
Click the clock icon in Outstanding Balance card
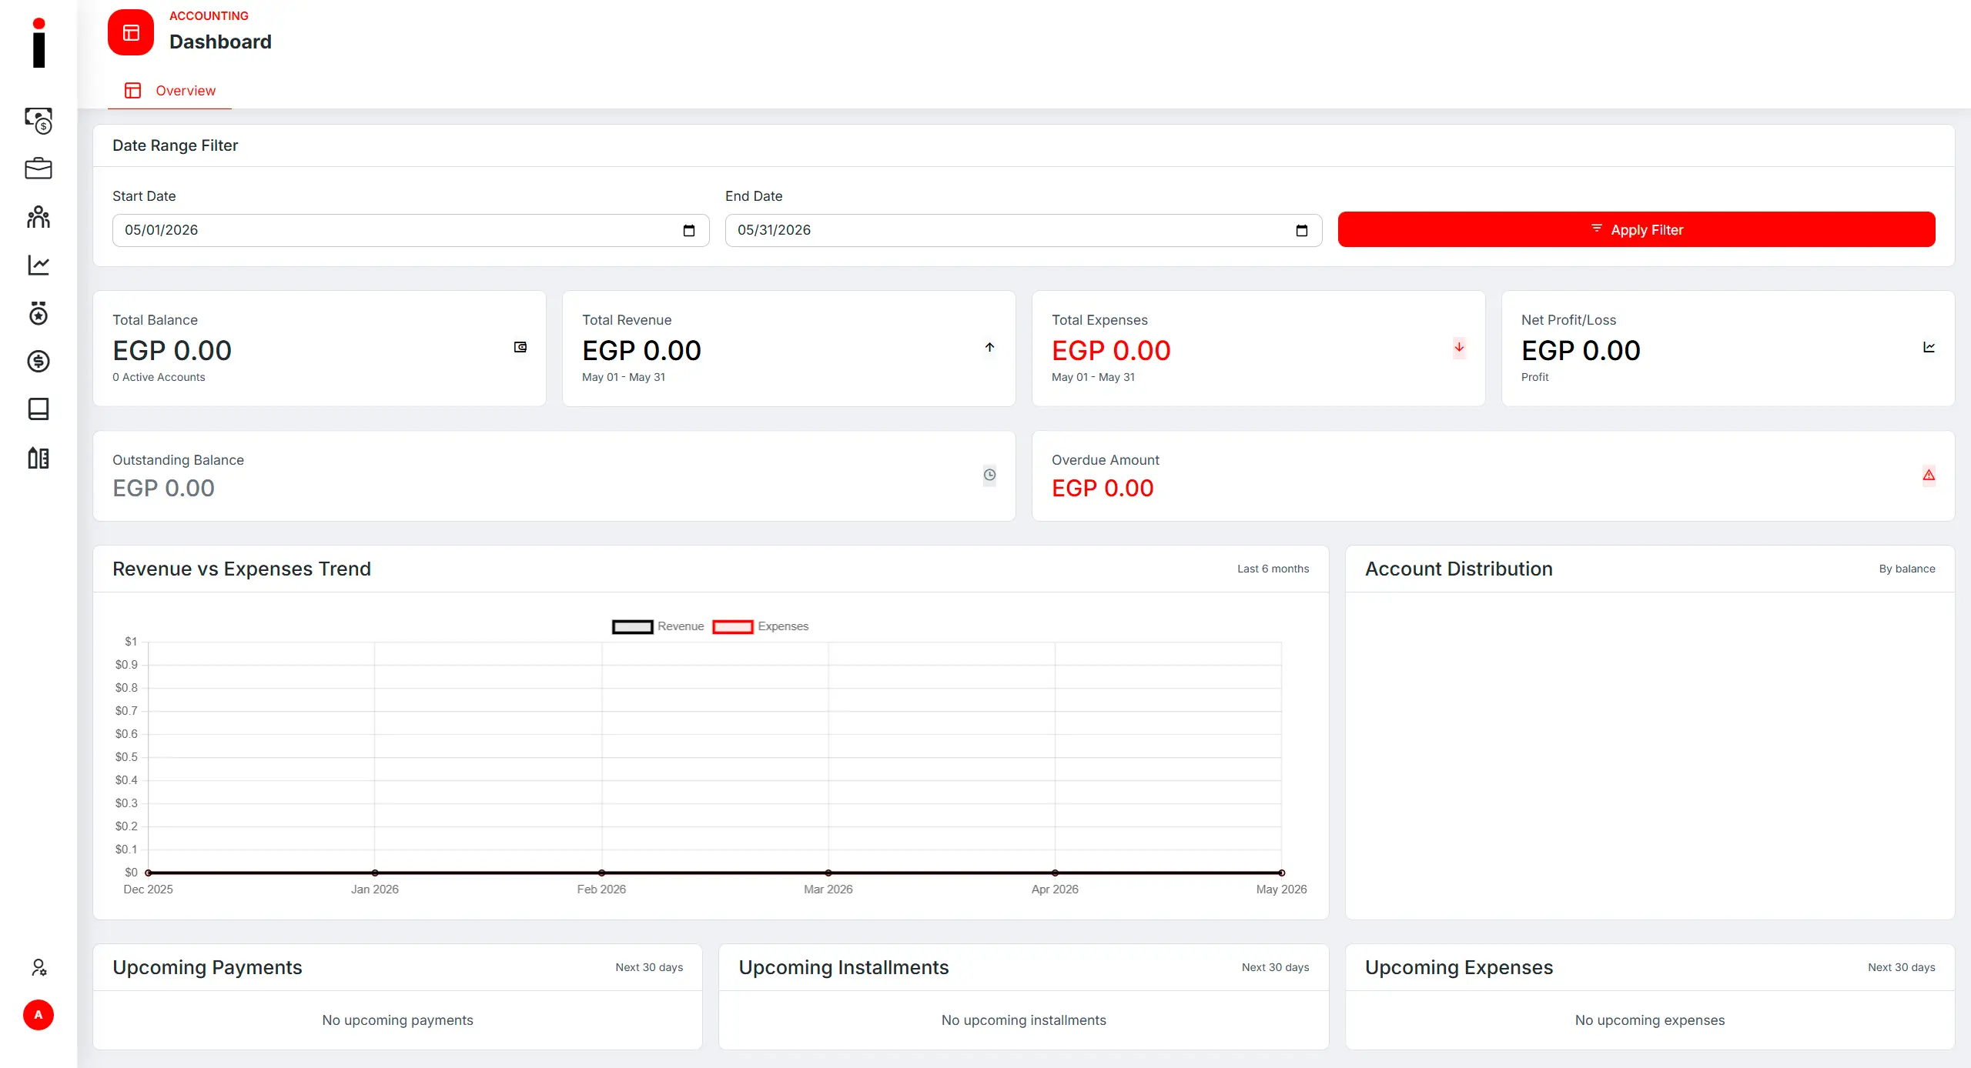(990, 475)
